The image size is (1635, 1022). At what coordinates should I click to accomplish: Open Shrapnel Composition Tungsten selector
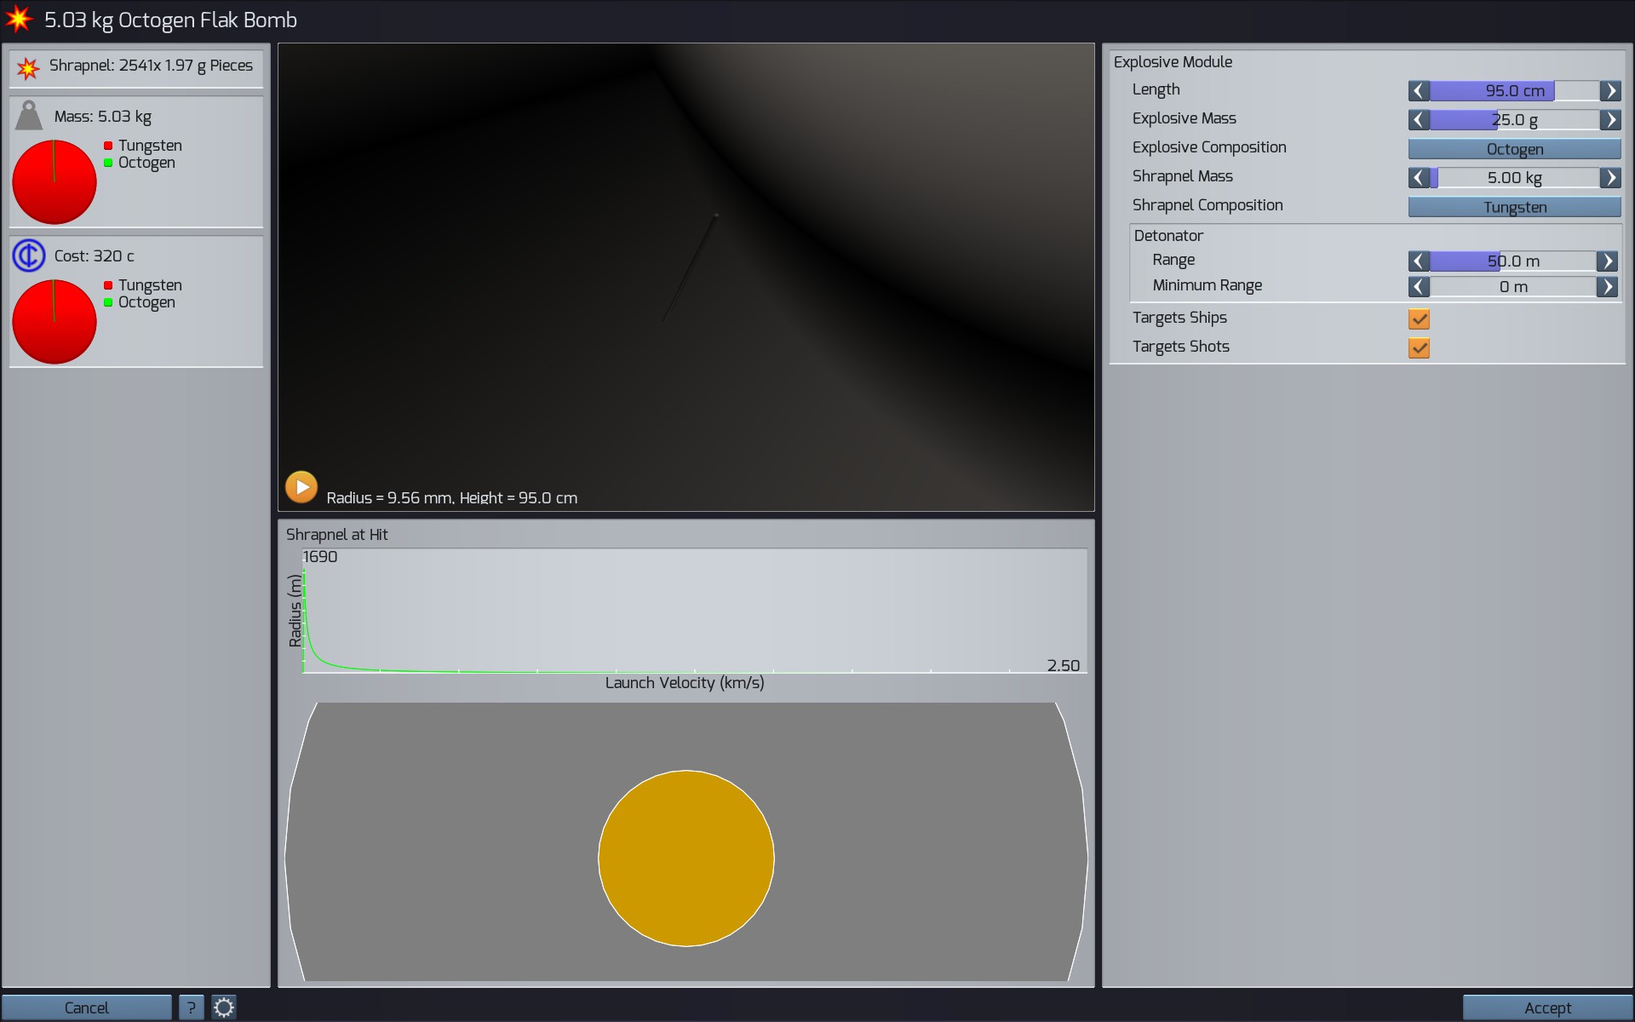point(1515,207)
